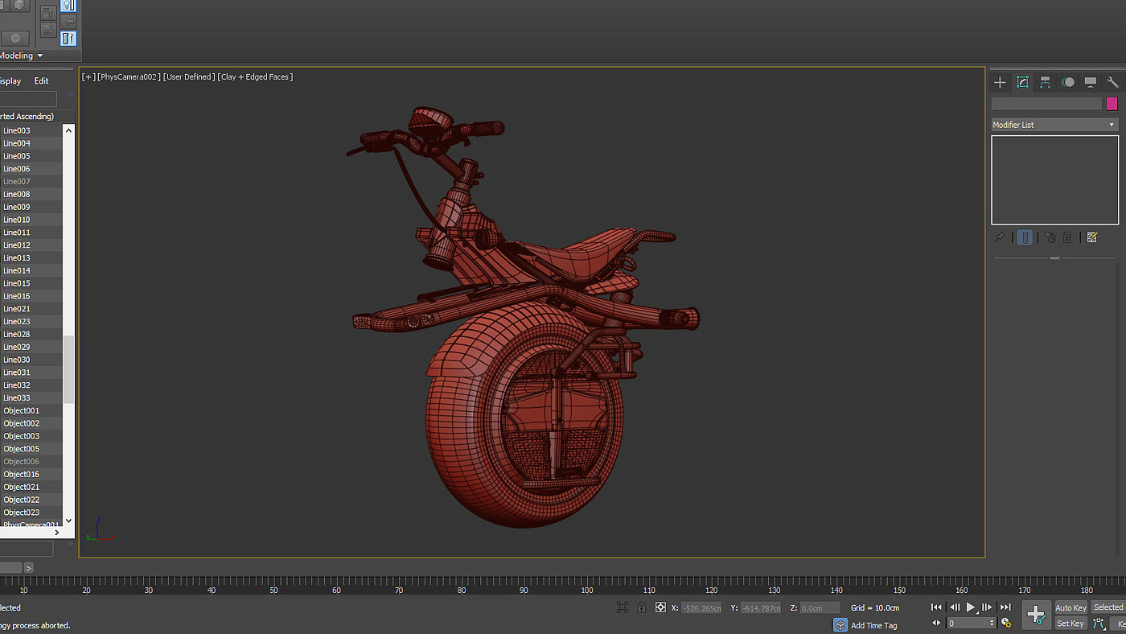
Task: Switch to the Hierarchy command panel
Action: (1045, 82)
